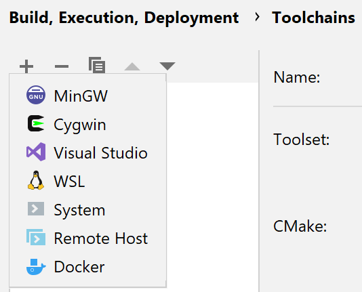Click the empty toolchain list area
This screenshot has height=292, width=362.
point(212,184)
